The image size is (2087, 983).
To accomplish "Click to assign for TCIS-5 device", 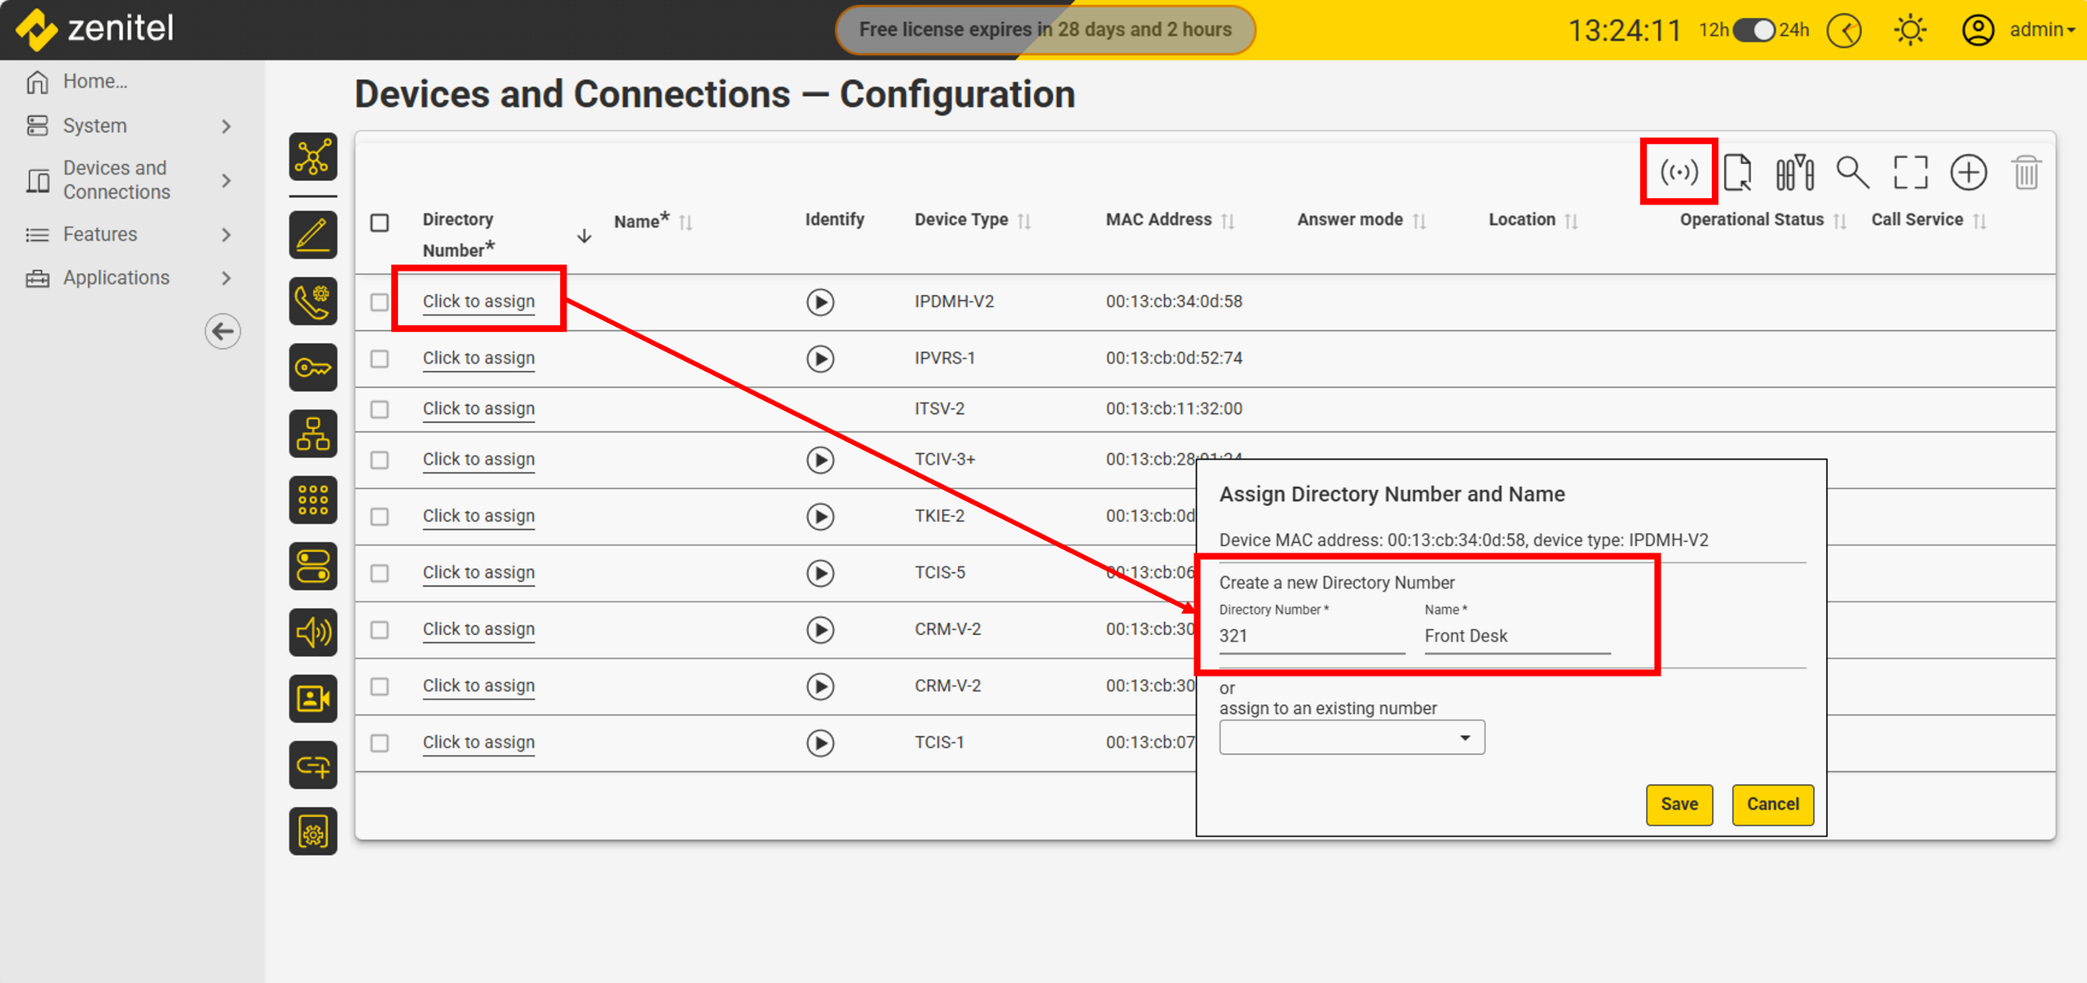I will coord(479,572).
